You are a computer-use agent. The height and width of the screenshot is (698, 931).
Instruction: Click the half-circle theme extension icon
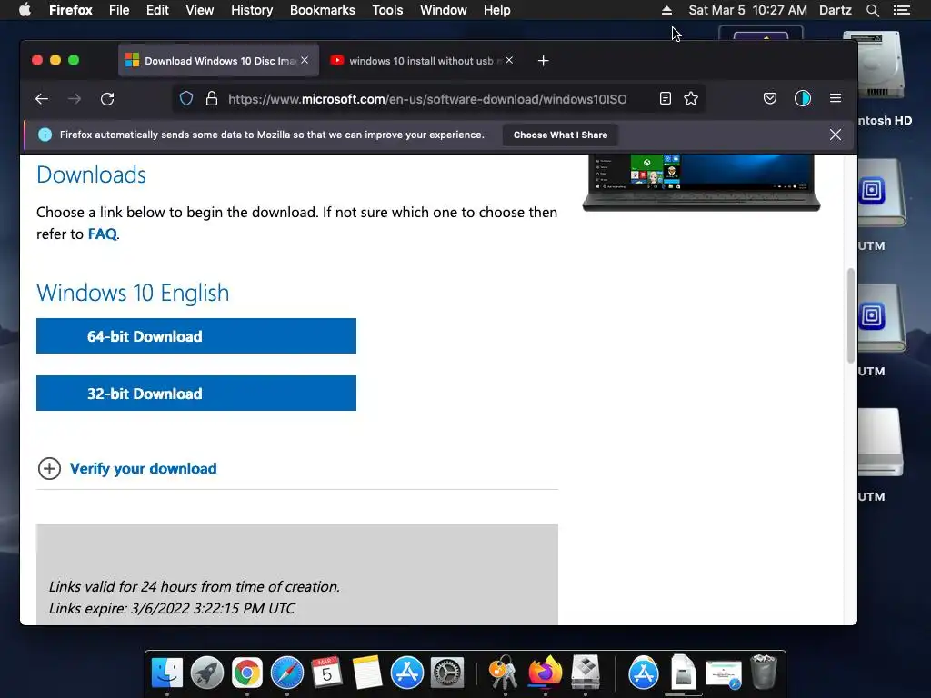803,98
